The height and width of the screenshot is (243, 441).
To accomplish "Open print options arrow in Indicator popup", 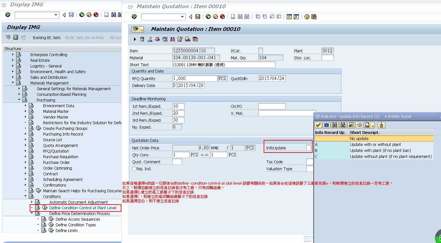I will pos(372,125).
